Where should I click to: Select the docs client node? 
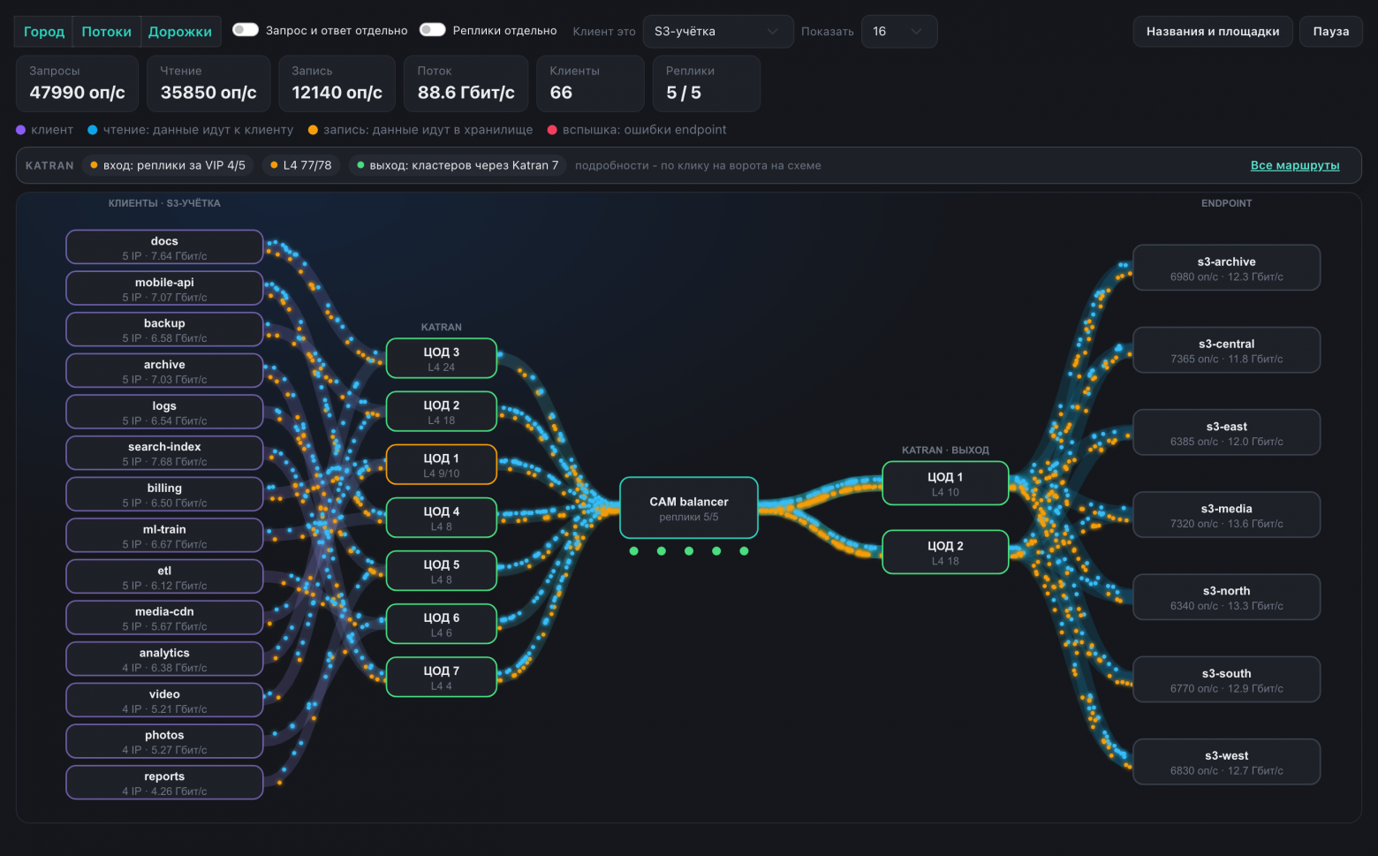(x=164, y=247)
